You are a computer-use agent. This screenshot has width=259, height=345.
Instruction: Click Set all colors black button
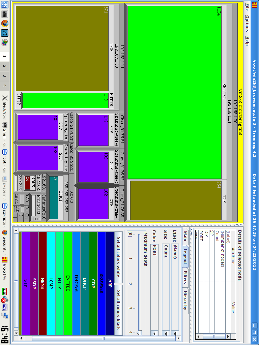pyautogui.click(x=118, y=310)
